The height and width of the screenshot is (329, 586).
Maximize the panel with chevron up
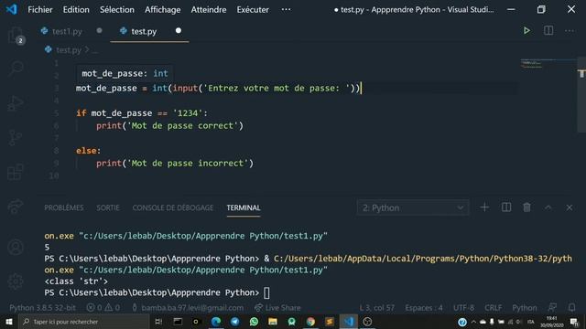point(548,207)
